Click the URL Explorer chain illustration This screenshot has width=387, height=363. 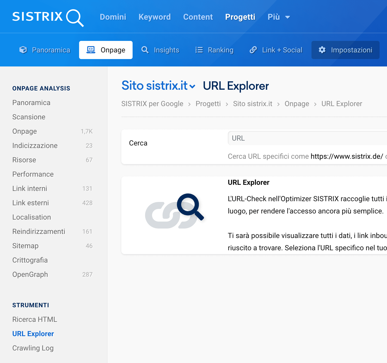pos(174,211)
